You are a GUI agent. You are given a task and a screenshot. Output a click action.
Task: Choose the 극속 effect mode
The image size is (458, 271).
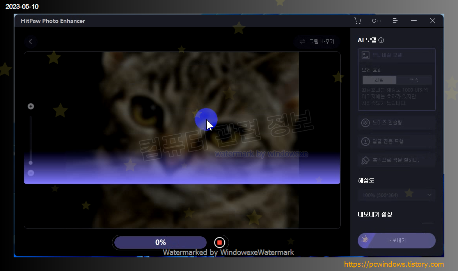click(414, 80)
